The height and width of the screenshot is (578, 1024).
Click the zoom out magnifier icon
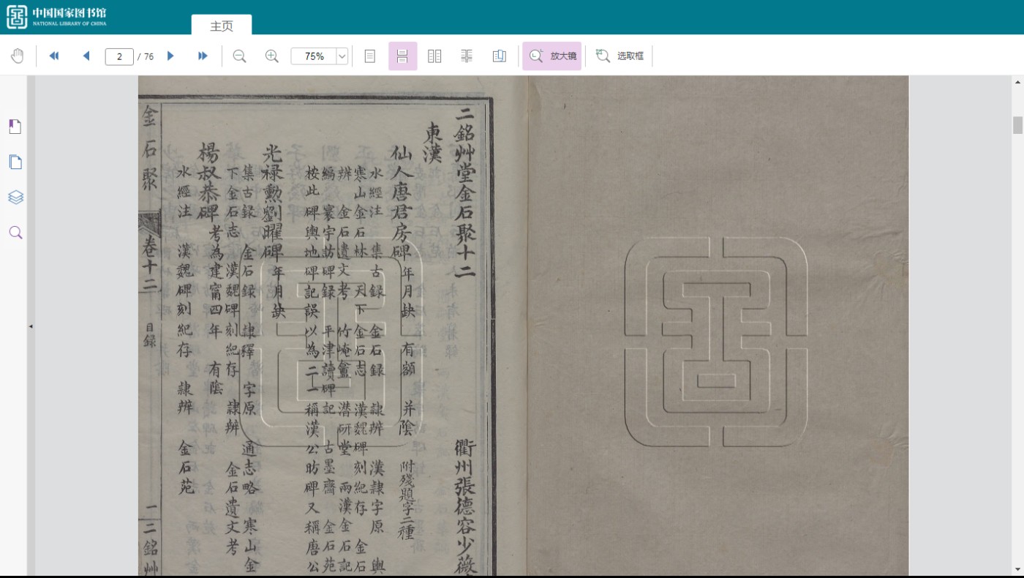pyautogui.click(x=239, y=56)
